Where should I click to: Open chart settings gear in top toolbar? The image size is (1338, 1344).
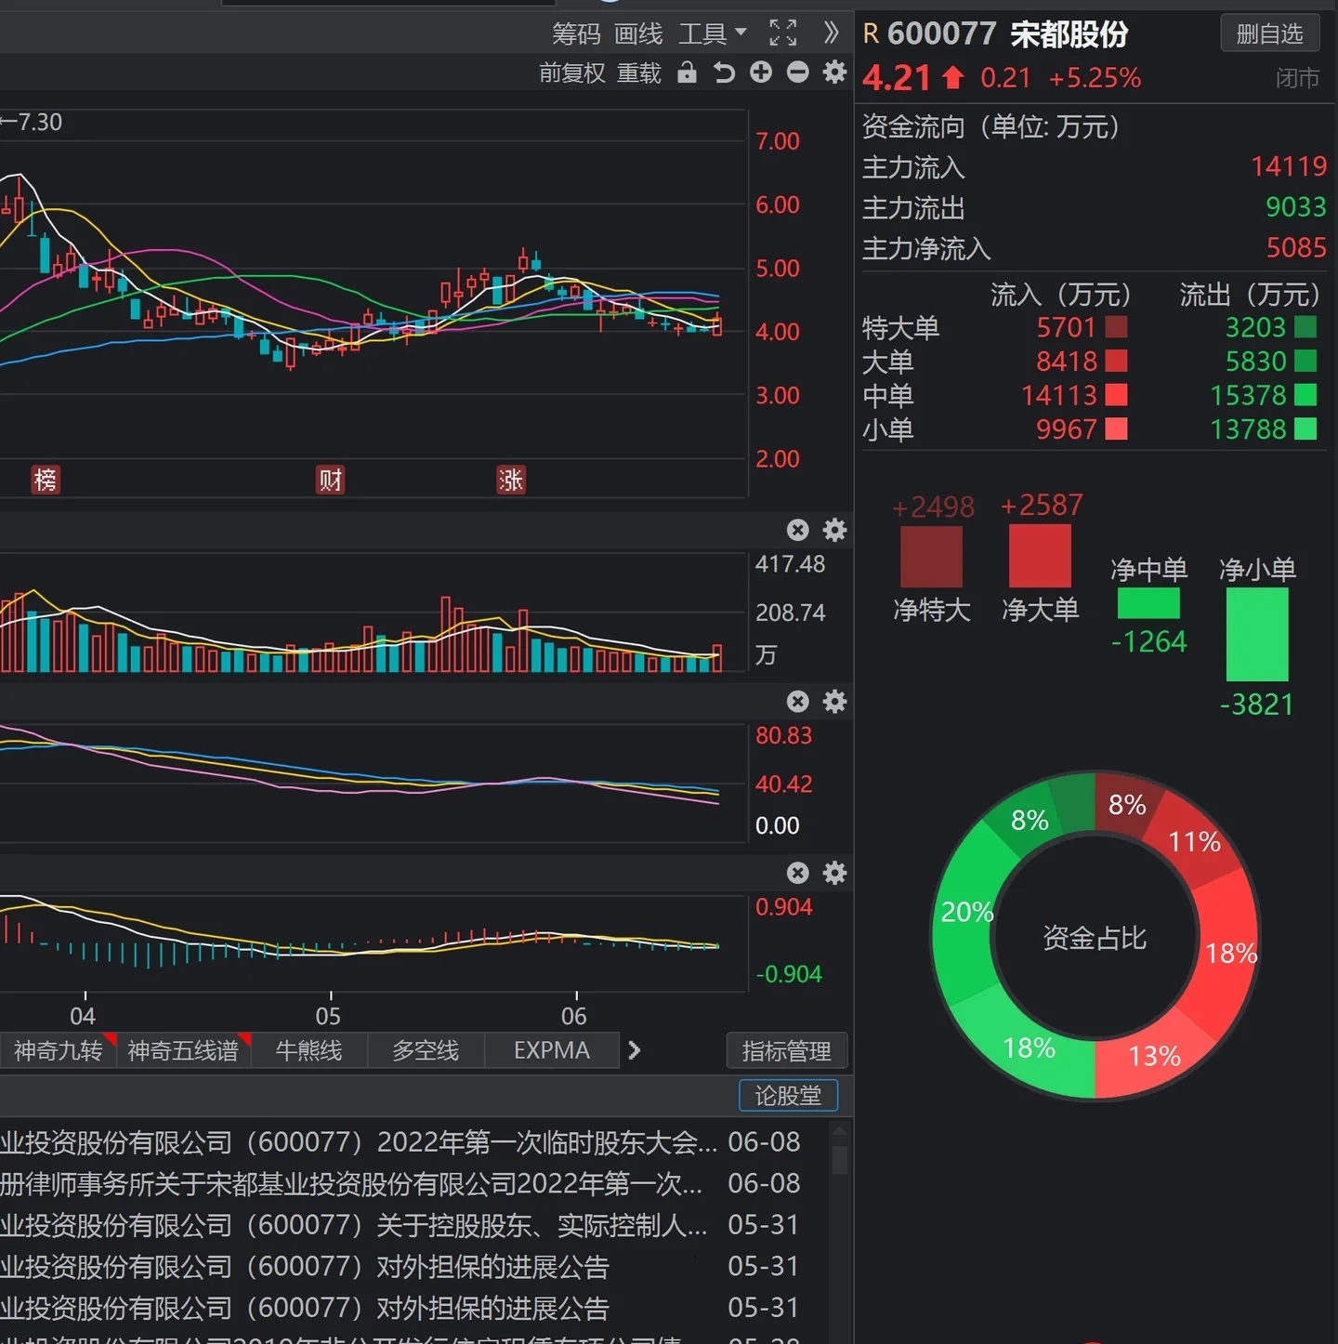(834, 72)
